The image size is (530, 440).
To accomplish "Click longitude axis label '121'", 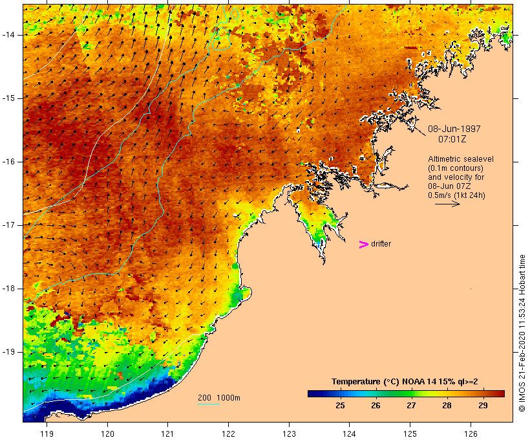I will pyautogui.click(x=167, y=434).
